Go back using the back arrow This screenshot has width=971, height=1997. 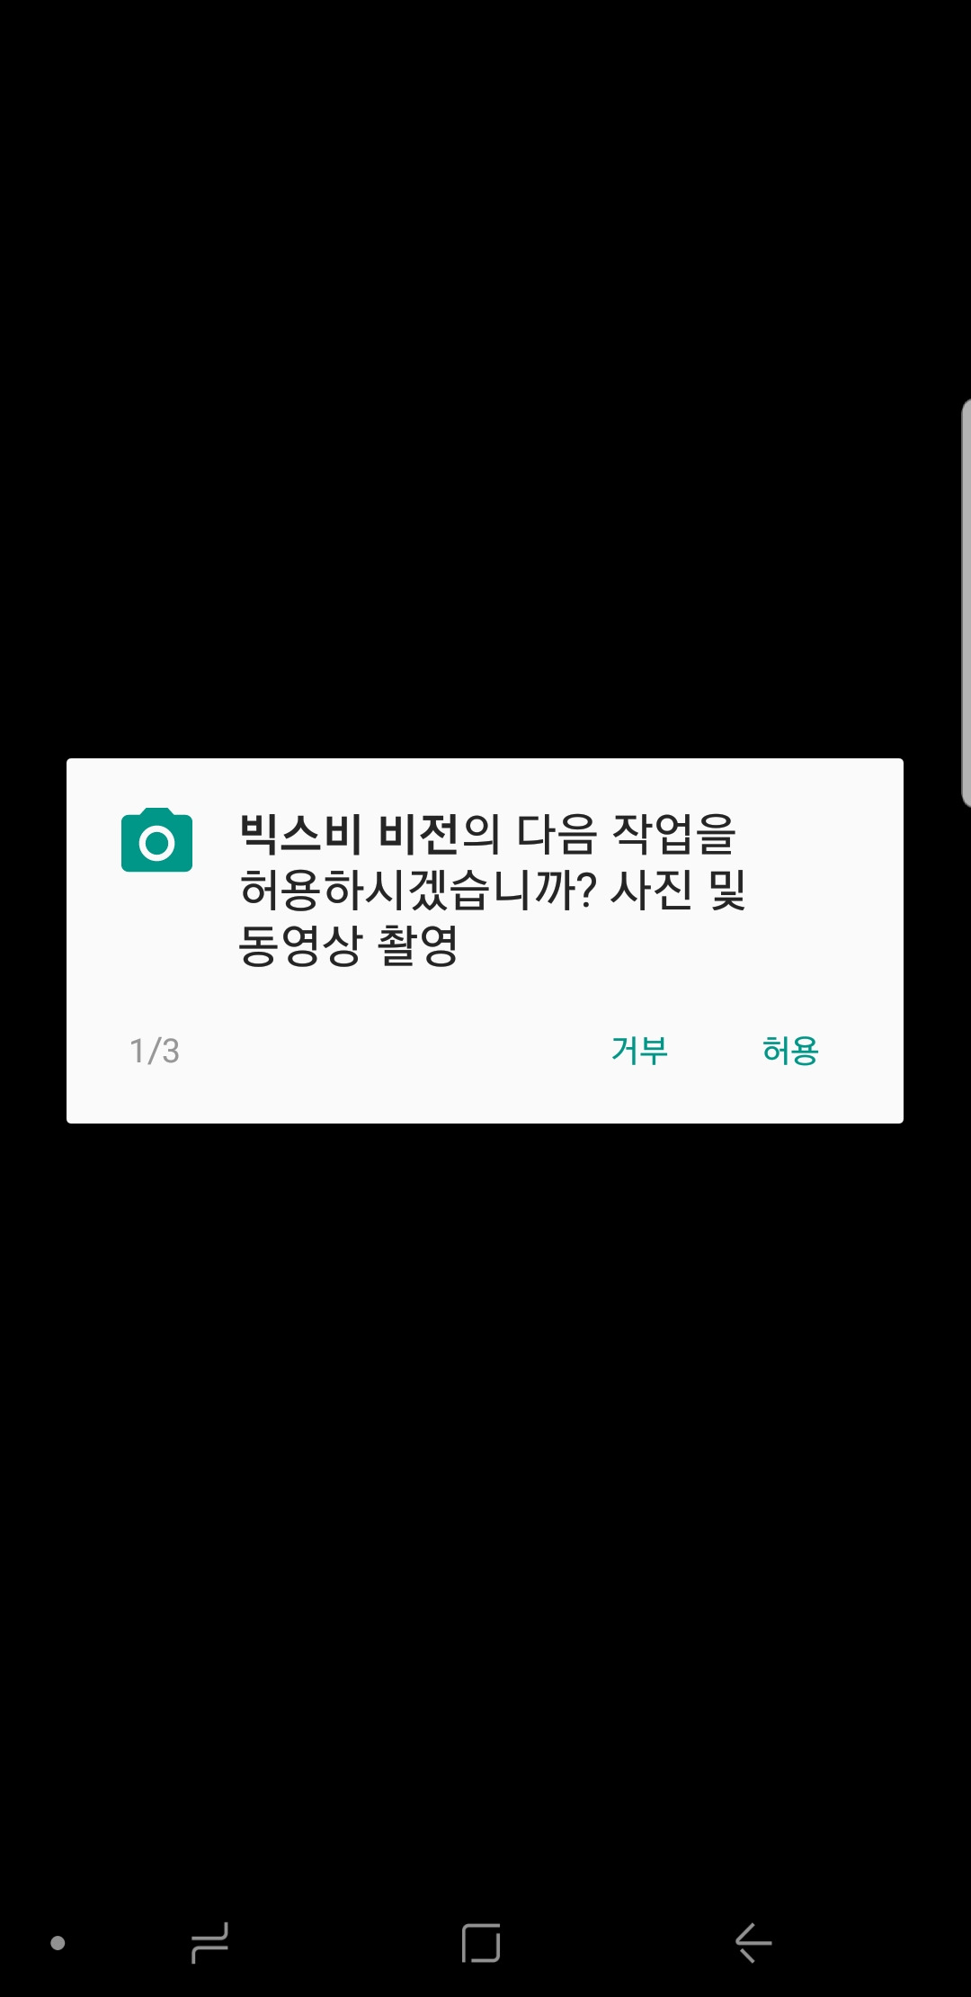click(x=753, y=1943)
